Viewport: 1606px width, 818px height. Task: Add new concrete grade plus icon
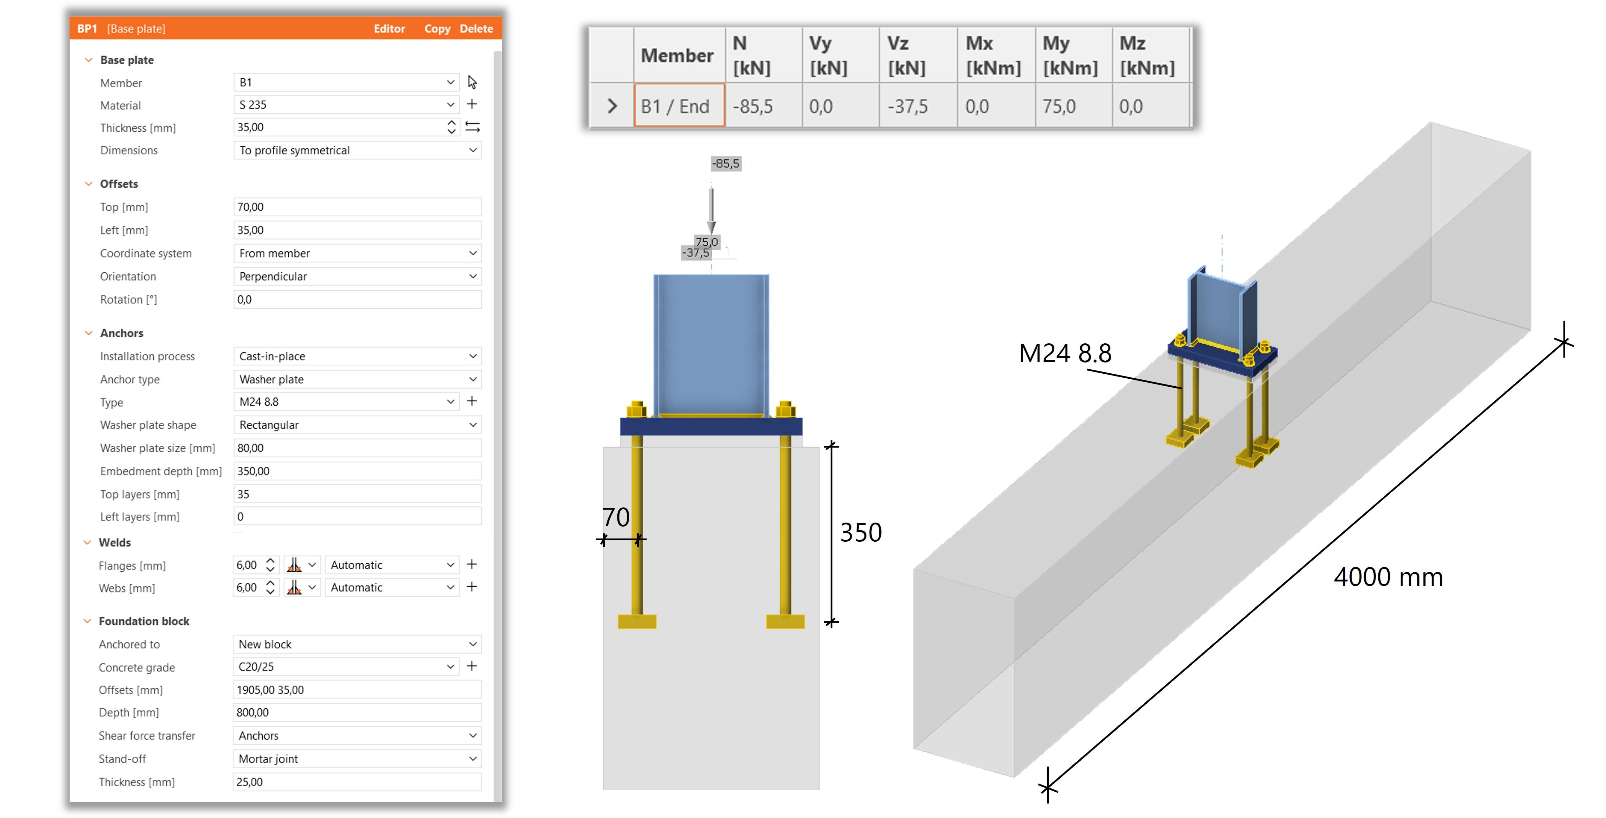coord(472,666)
